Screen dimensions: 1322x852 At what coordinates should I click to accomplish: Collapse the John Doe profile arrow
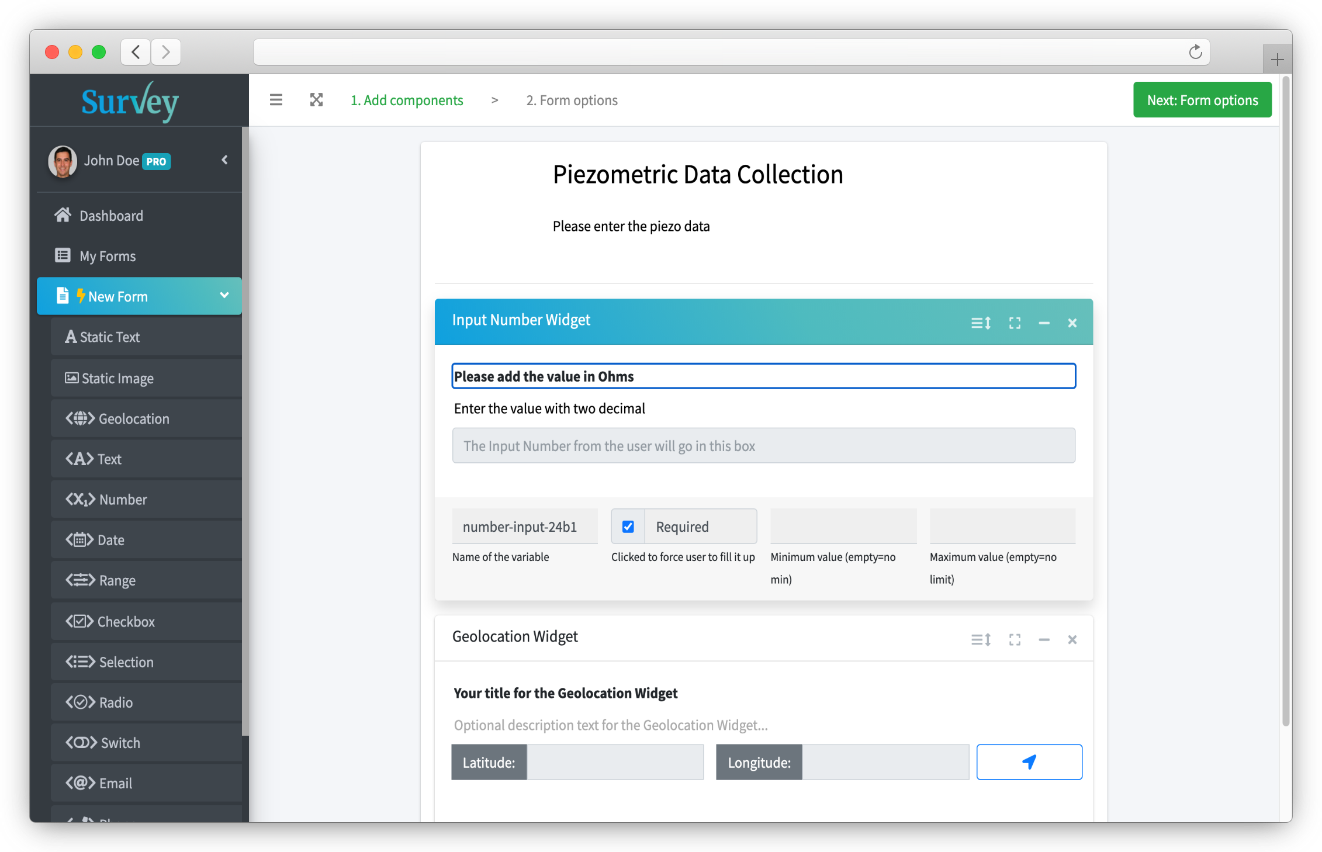224,160
